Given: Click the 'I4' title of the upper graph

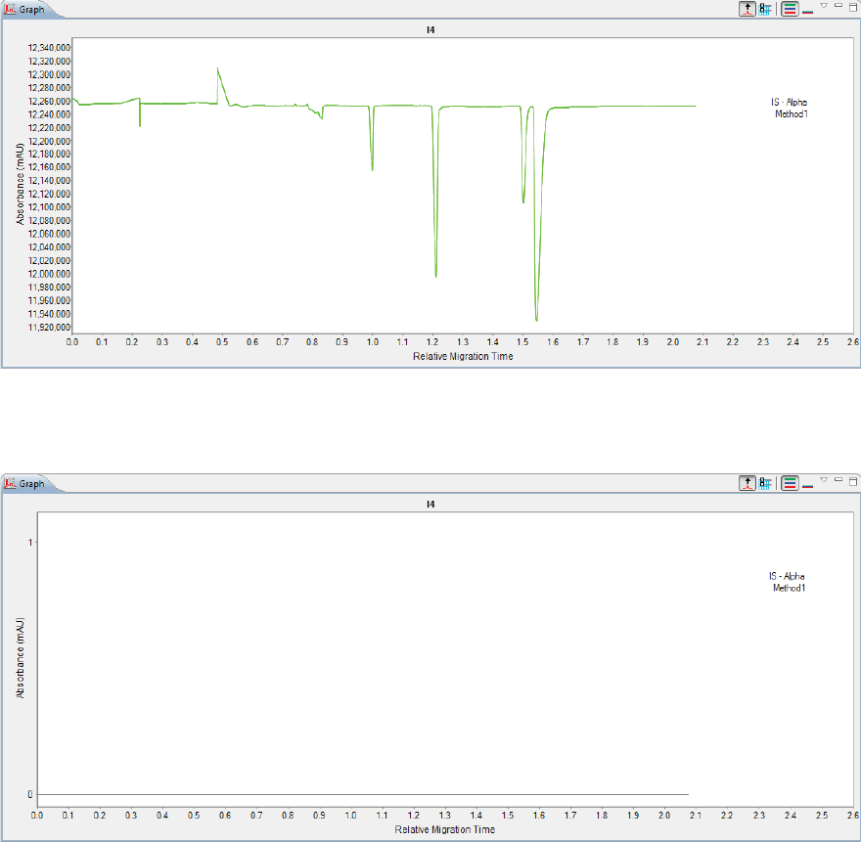Looking at the screenshot, I should coord(430,30).
